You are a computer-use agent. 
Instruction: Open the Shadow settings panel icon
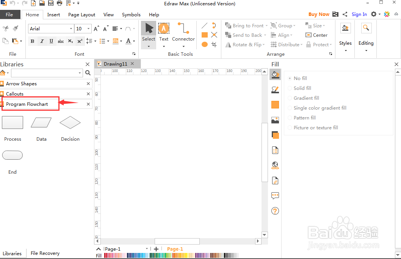275,135
